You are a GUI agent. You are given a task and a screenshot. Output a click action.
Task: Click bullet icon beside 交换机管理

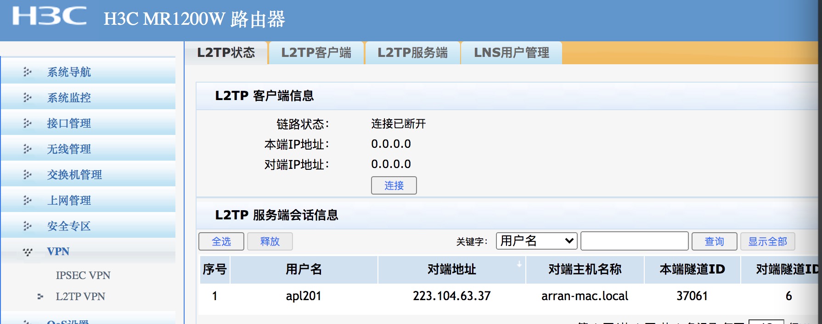(28, 175)
